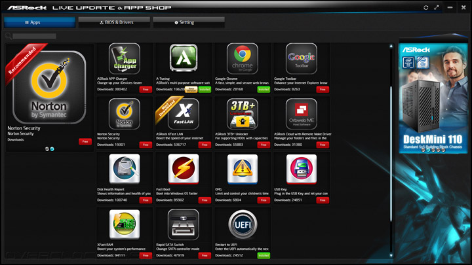Click Installed button for Google Chrome
This screenshot has height=265, width=472.
[264, 89]
